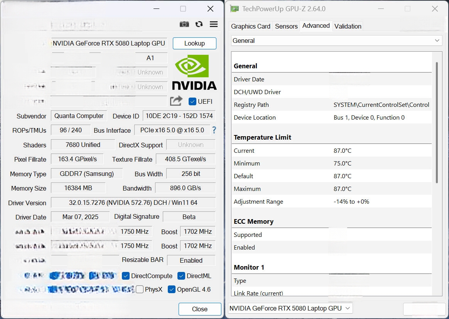The width and height of the screenshot is (449, 319).
Task: Select the Advanced tab
Action: click(x=316, y=26)
